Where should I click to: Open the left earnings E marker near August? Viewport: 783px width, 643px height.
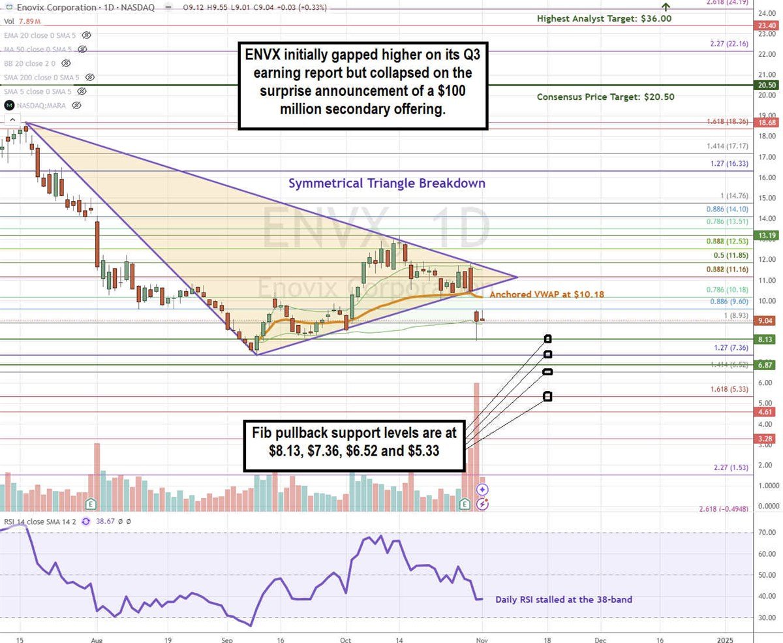(92, 504)
